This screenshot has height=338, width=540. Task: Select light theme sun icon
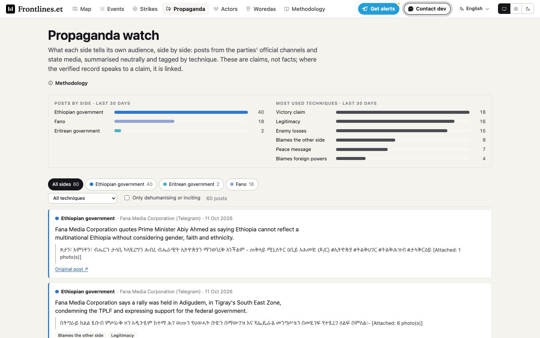pos(516,9)
